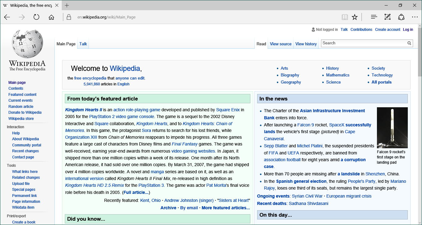Click the Syrian Civil War link
Image resolution: width=422 pixels, height=225 pixels.
point(307,196)
